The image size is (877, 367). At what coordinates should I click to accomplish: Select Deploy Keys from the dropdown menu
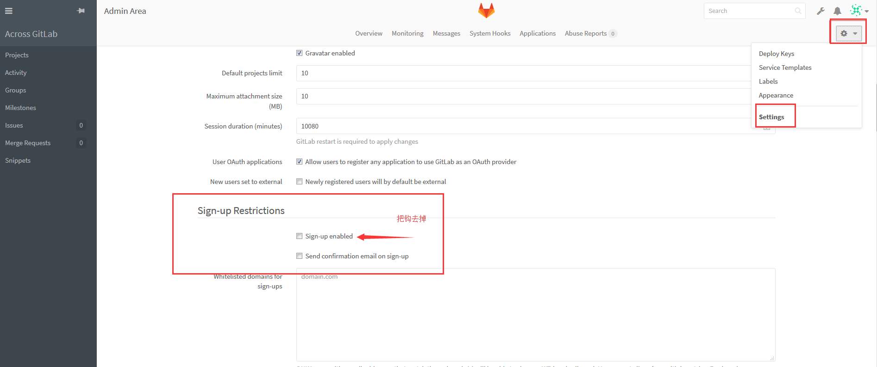click(x=777, y=54)
